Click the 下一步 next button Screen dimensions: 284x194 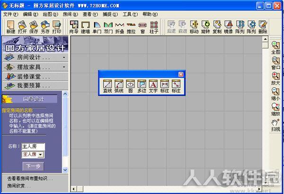click(x=33, y=166)
